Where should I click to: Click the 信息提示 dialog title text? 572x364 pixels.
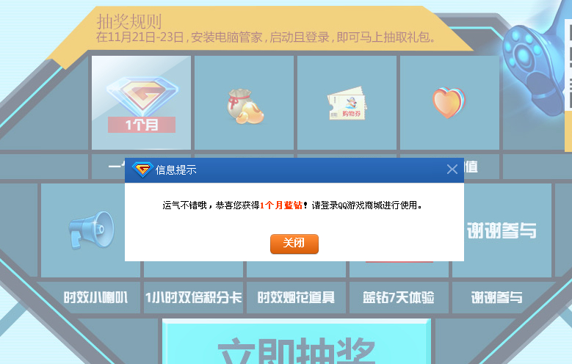pyautogui.click(x=175, y=170)
